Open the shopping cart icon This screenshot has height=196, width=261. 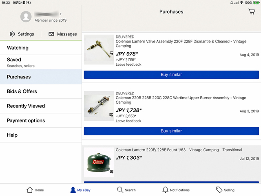[x=252, y=11]
